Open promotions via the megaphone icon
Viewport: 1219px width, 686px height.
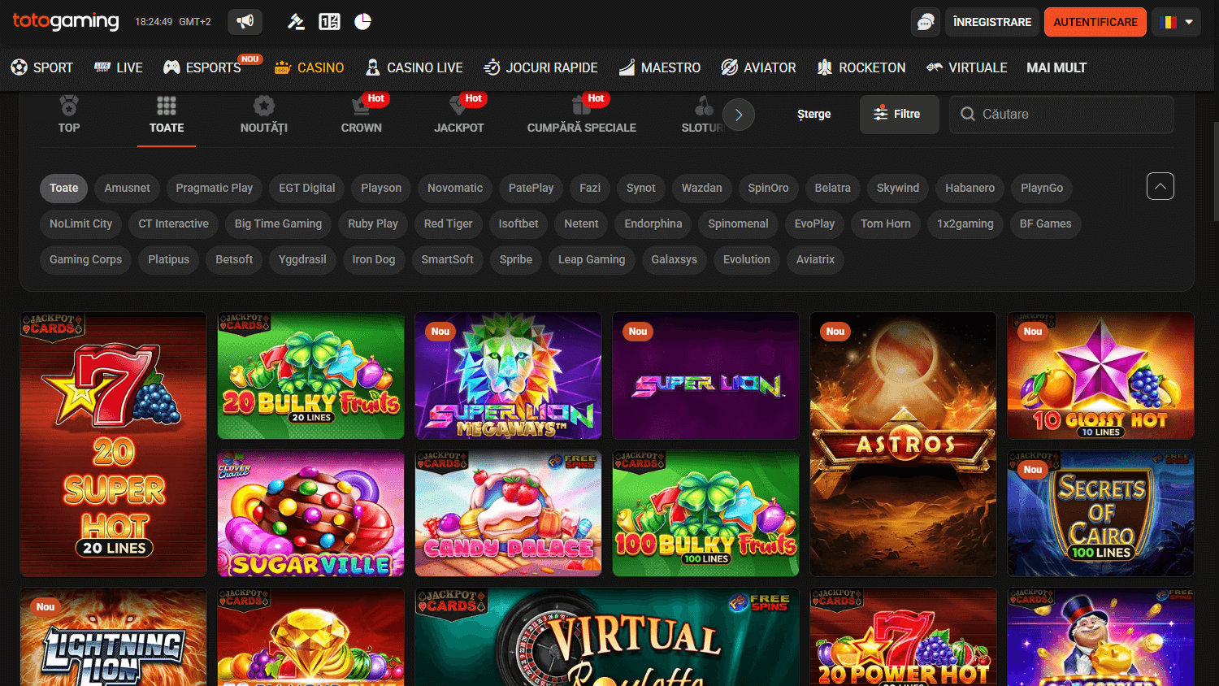click(244, 21)
